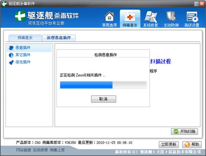Click the 开始扫描 button
The height and width of the screenshot is (156, 206).
coord(184,131)
